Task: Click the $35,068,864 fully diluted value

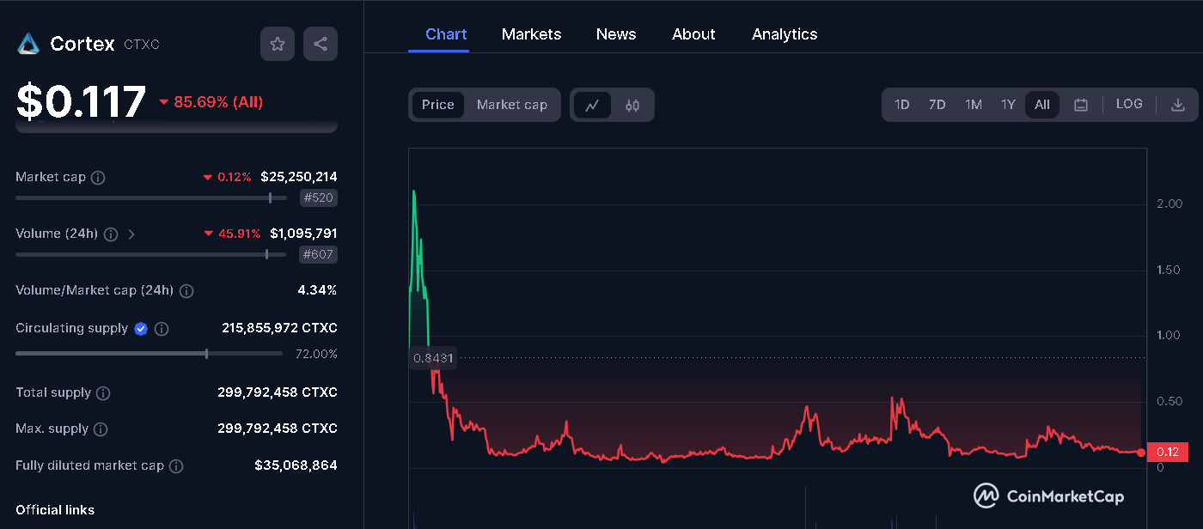Action: click(296, 465)
